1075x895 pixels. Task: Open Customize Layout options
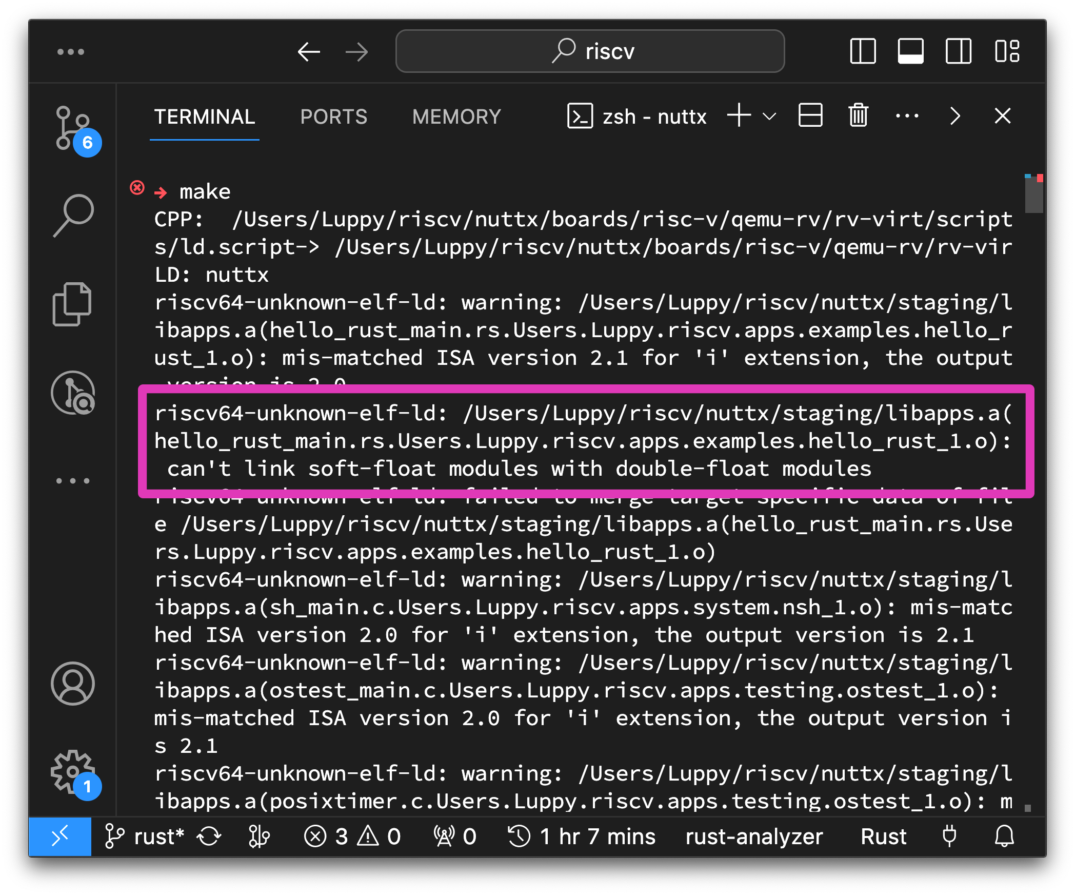(1007, 51)
